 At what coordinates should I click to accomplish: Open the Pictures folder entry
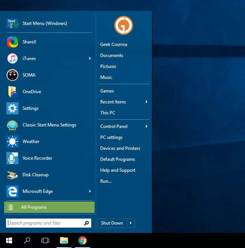coord(108,66)
